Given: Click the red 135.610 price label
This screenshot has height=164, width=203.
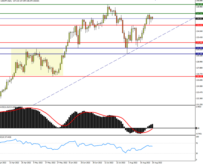Looking at the screenshot, I should [199, 25].
